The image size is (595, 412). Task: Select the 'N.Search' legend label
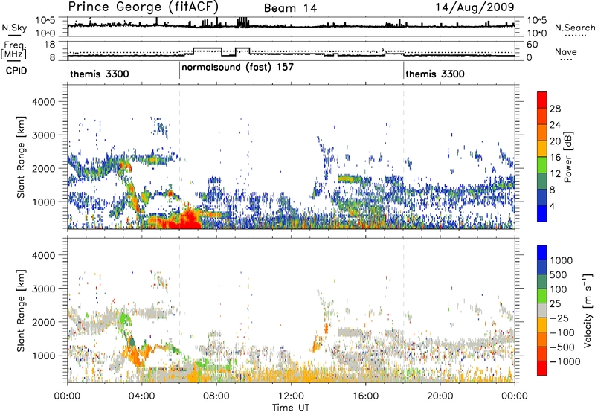pyautogui.click(x=574, y=28)
